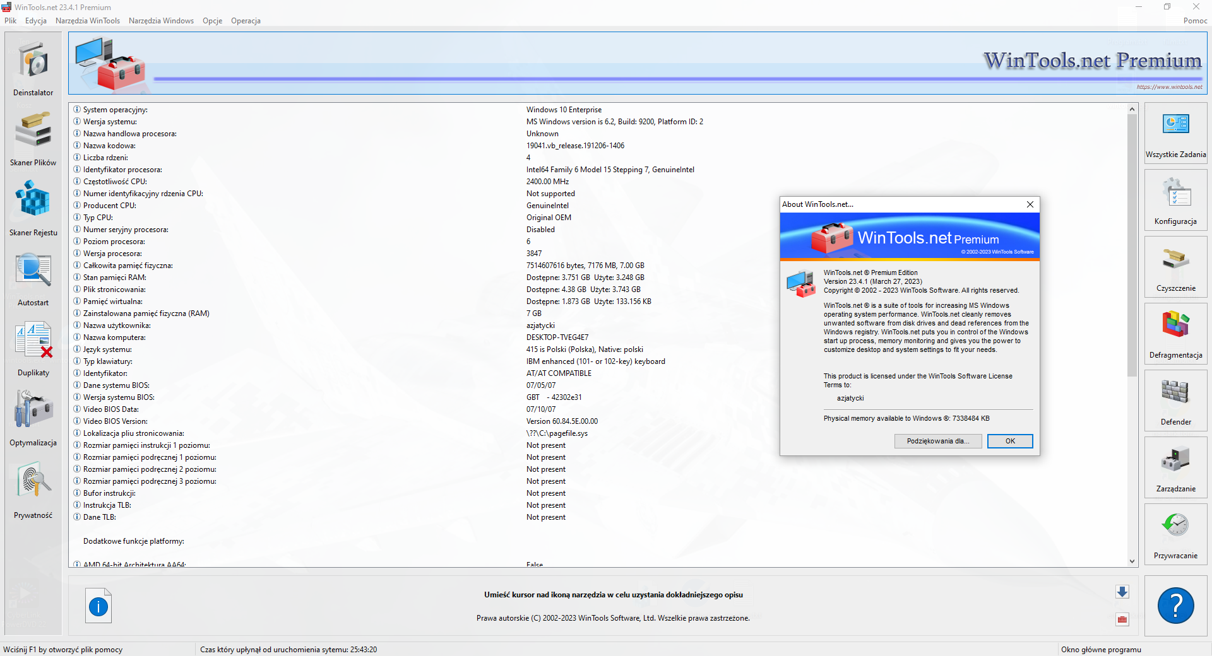Open the Optymalizacja tool
Image resolution: width=1212 pixels, height=656 pixels.
click(33, 418)
